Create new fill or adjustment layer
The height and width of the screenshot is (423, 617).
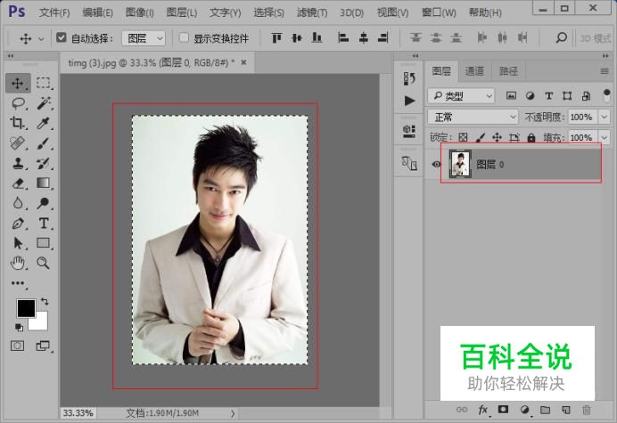tap(524, 410)
